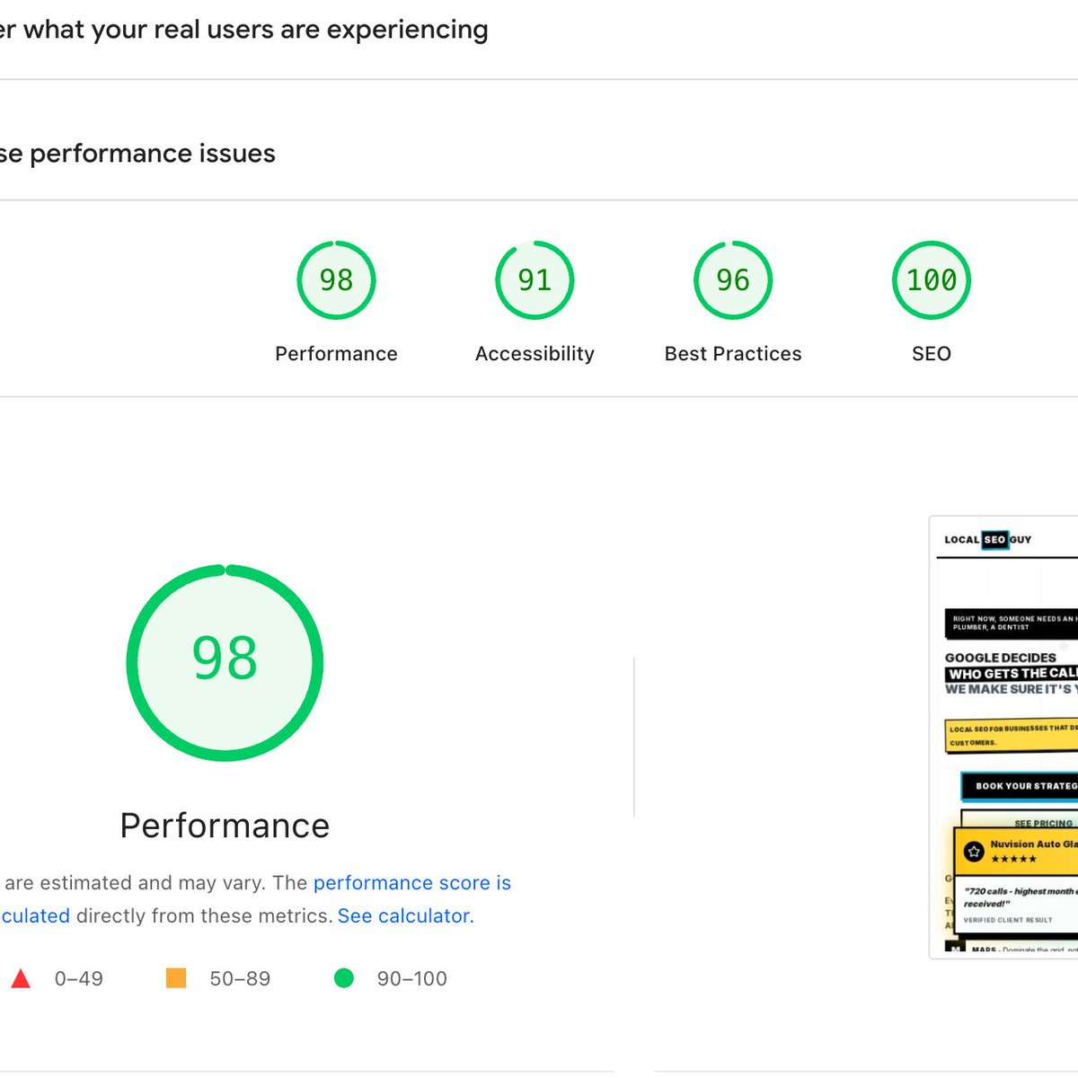
Task: Click the red triangle 0–49 legend icon
Action: point(21,978)
